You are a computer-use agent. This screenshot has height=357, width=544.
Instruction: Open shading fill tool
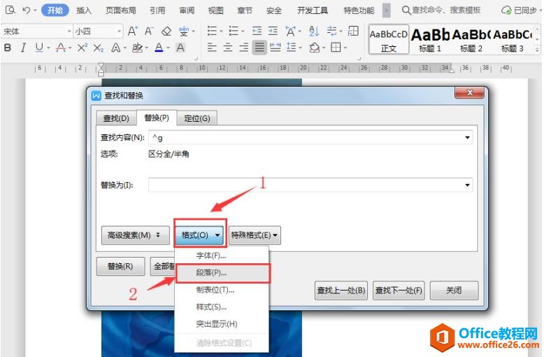tap(315, 47)
